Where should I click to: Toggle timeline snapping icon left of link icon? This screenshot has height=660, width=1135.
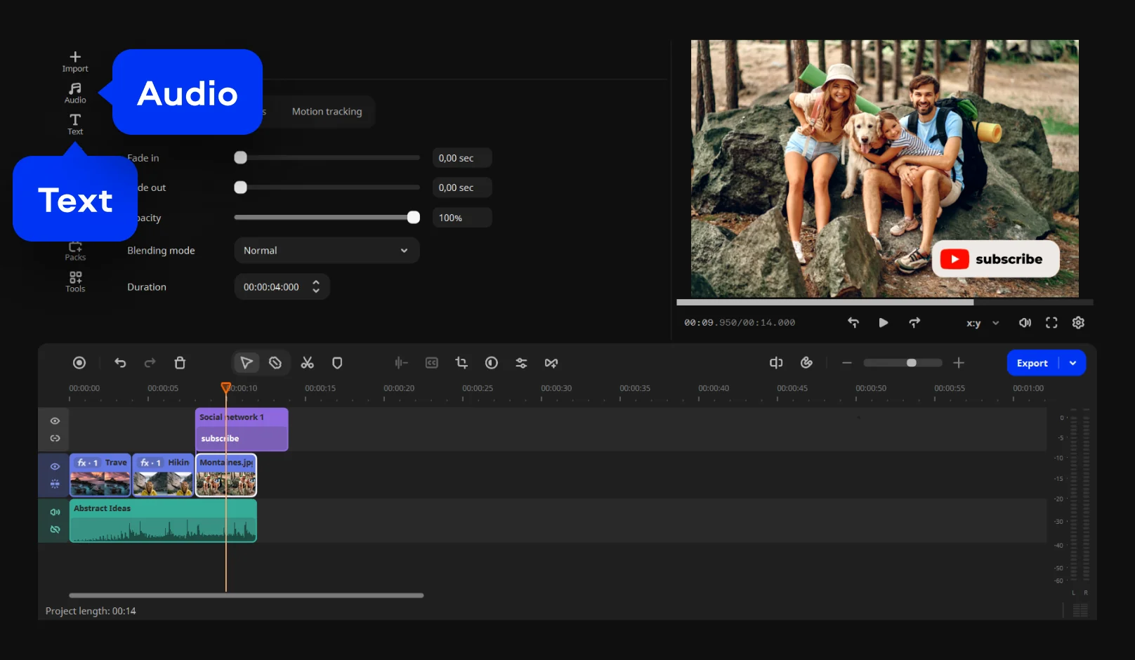(776, 363)
